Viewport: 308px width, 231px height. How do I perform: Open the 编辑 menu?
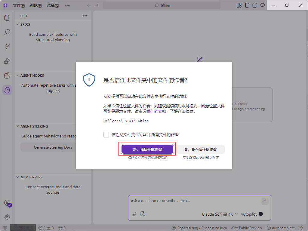[x=36, y=5]
